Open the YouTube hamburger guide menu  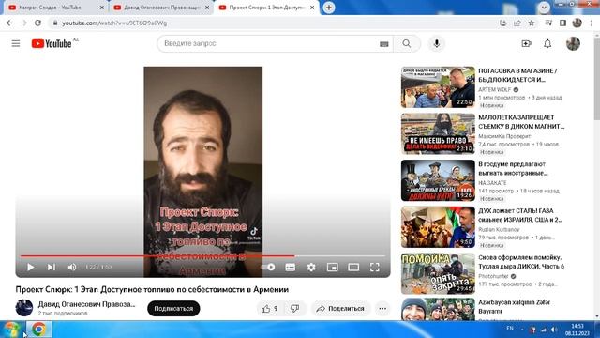16,44
